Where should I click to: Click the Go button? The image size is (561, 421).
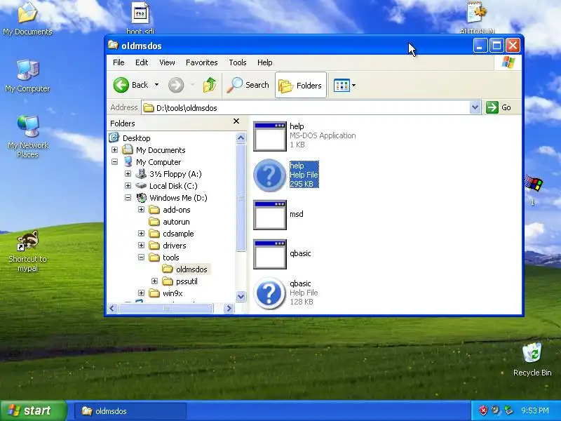tap(499, 107)
